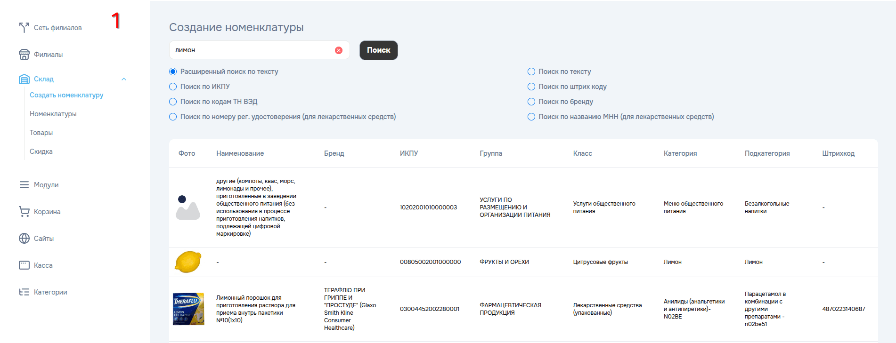This screenshot has height=343, width=896.
Task: Enable Поиск по кодам ТН ВЭД
Action: 173,102
